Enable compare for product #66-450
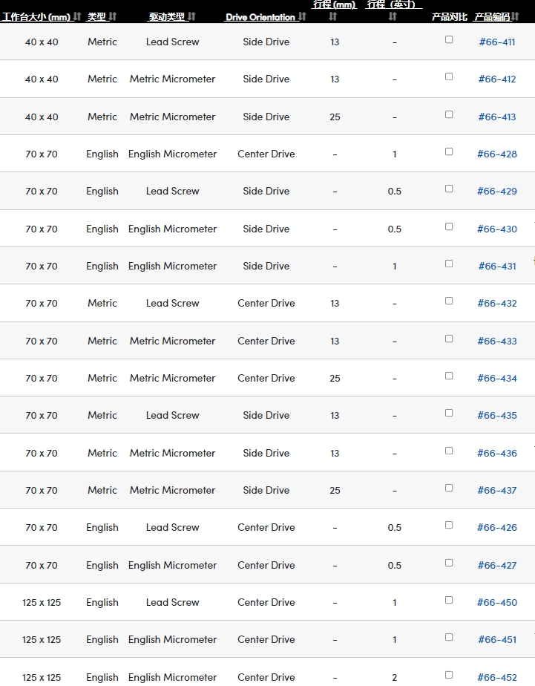The image size is (535, 686). [449, 600]
